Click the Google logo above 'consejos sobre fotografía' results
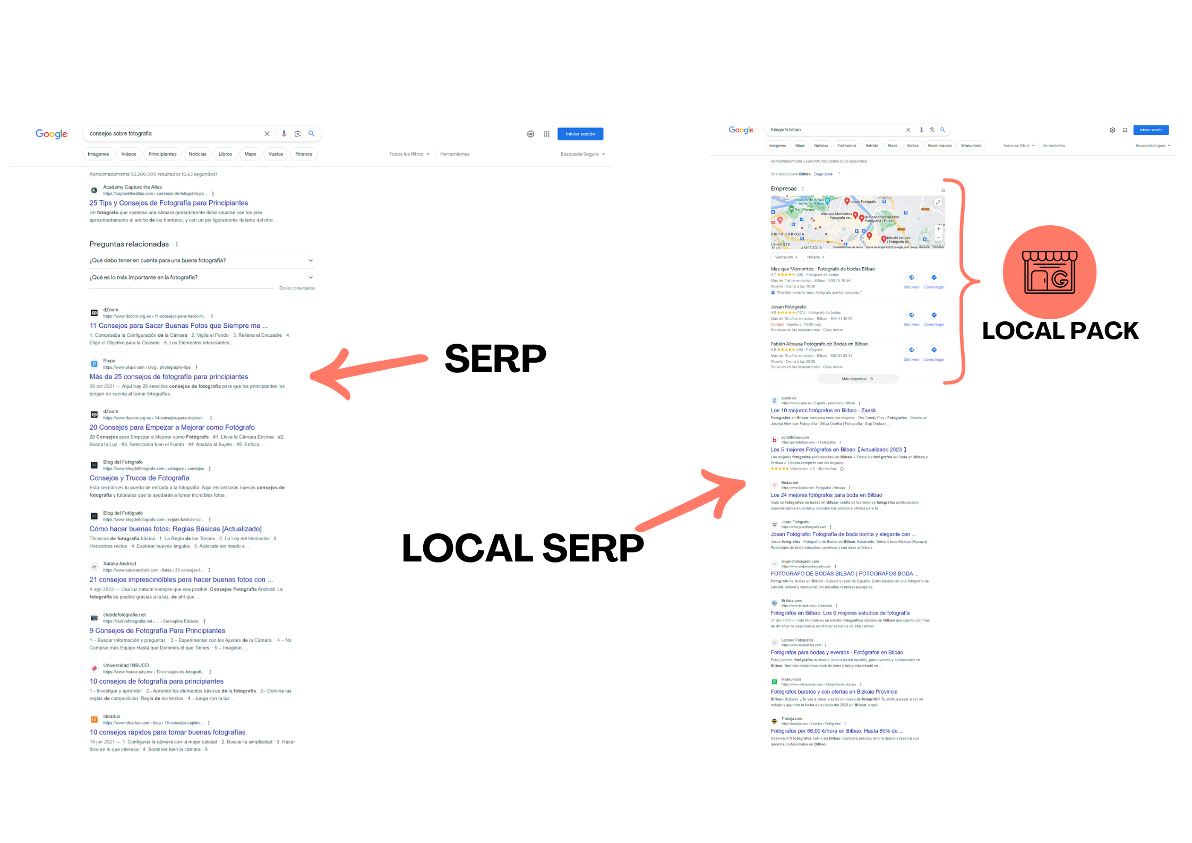This screenshot has height=843, width=1192. click(52, 134)
